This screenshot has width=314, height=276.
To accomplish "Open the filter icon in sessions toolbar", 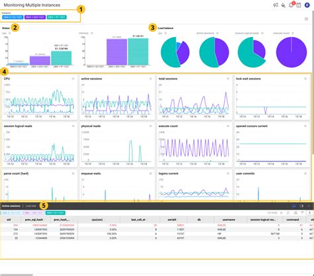I will pyautogui.click(x=302, y=212).
